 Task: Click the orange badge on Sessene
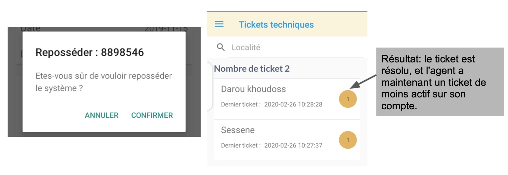[348, 140]
